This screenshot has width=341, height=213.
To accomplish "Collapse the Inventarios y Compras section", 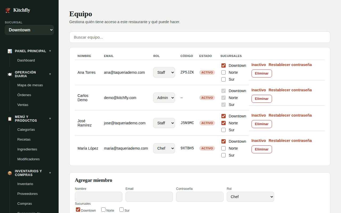I will pyautogui.click(x=50, y=173).
